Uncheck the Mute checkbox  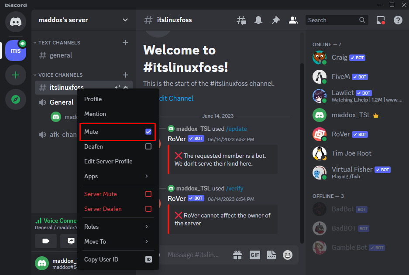pyautogui.click(x=148, y=132)
